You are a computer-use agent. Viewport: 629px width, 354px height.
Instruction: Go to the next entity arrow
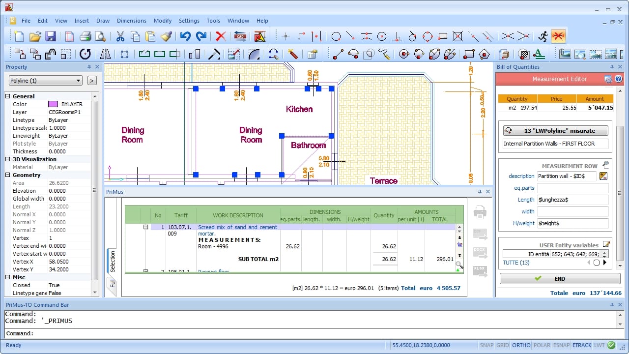tap(605, 263)
